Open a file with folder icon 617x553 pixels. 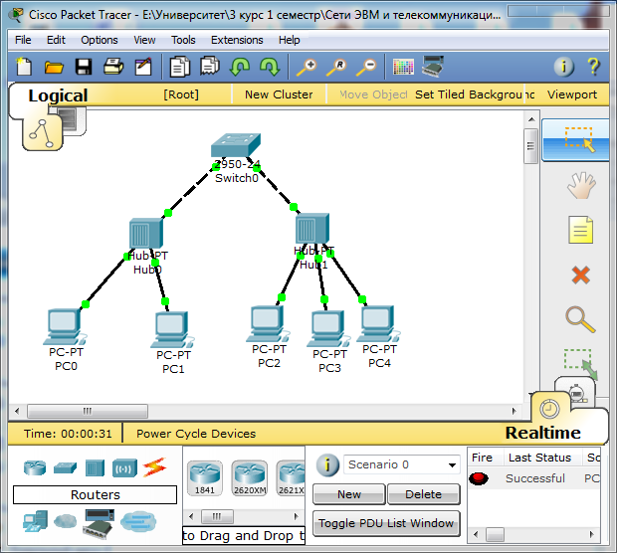(54, 67)
